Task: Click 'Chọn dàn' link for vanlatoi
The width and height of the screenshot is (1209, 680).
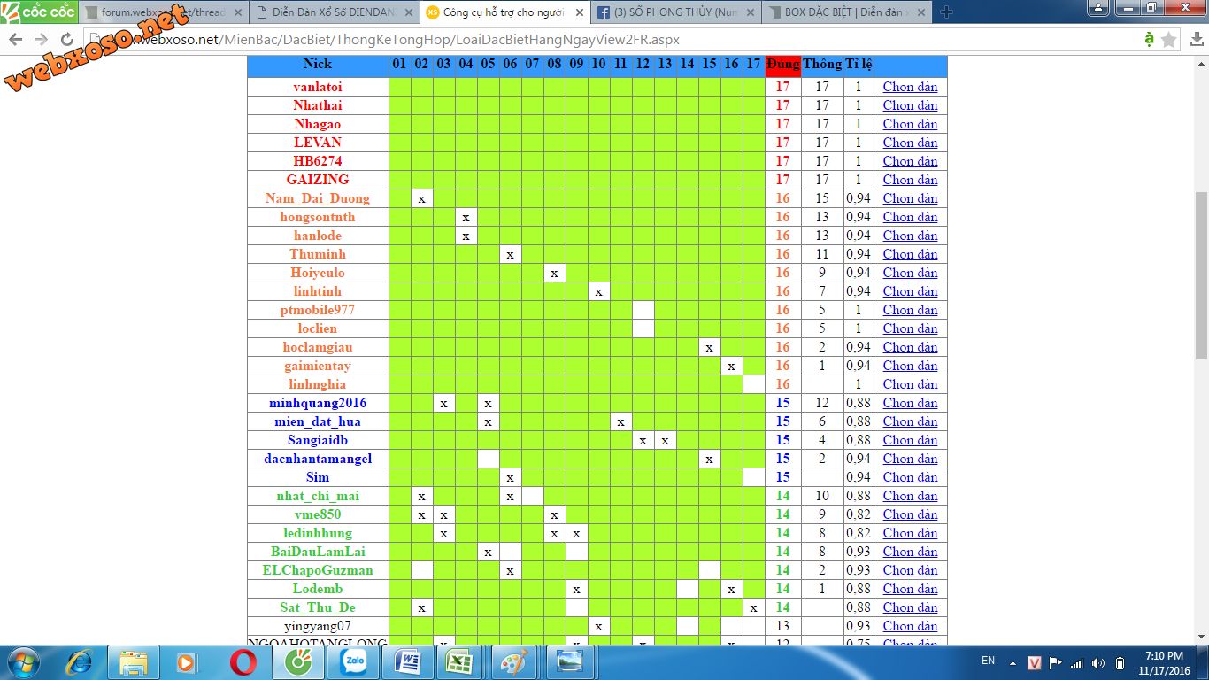Action: point(910,87)
